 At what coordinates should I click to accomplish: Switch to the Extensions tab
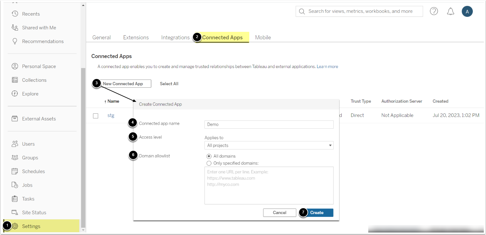[136, 37]
